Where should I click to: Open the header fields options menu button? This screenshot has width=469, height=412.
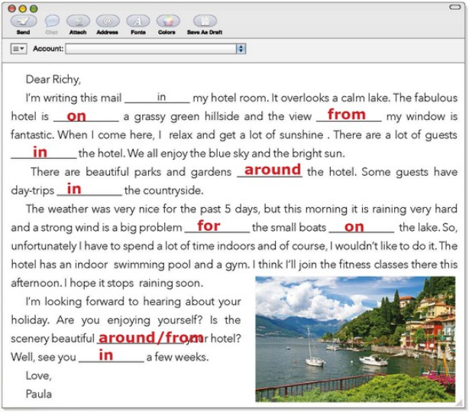[18, 48]
